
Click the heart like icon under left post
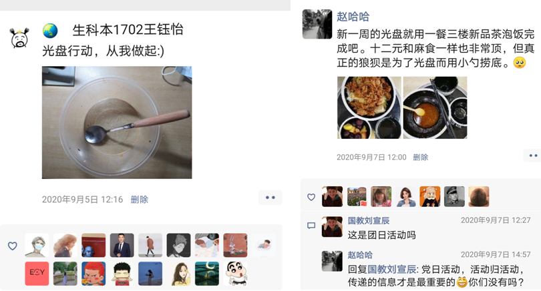pos(13,246)
